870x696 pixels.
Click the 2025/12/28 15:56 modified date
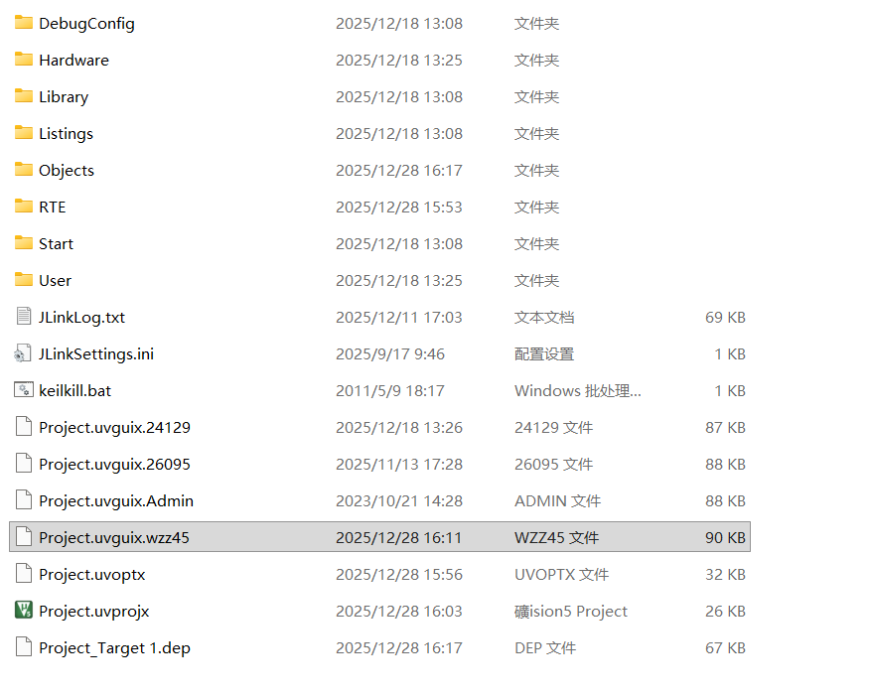[399, 575]
